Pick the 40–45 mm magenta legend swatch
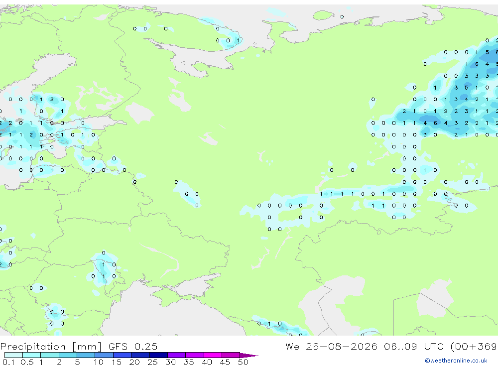The height and width of the screenshot is (365, 498). [213, 355]
